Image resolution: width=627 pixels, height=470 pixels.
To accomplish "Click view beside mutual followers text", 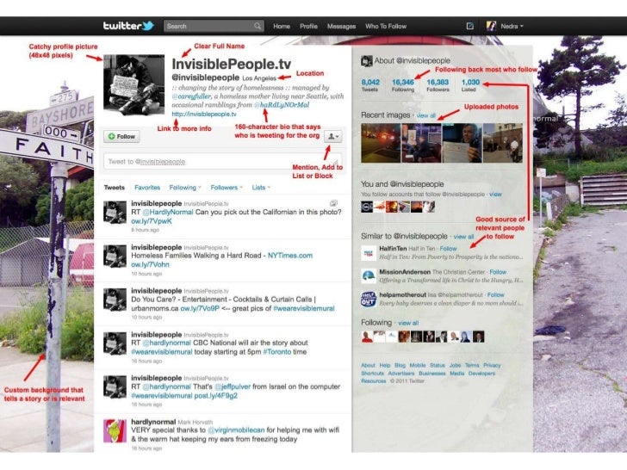I will 495,195.
